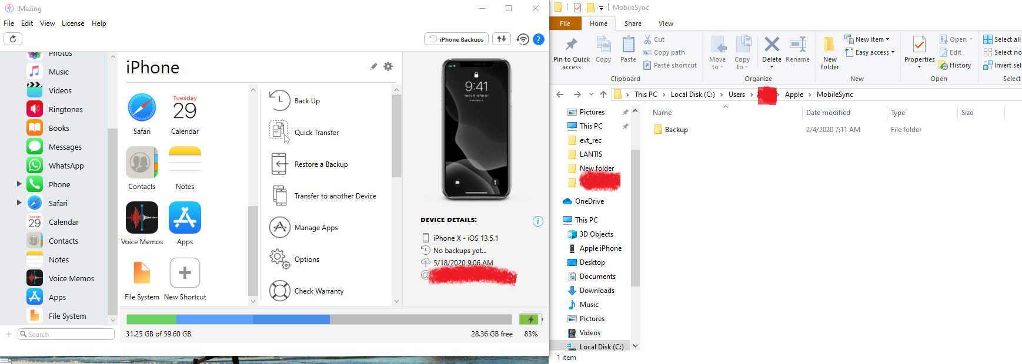Click the iMazing storage usage bar
This screenshot has width=1022, height=364.
(319, 319)
